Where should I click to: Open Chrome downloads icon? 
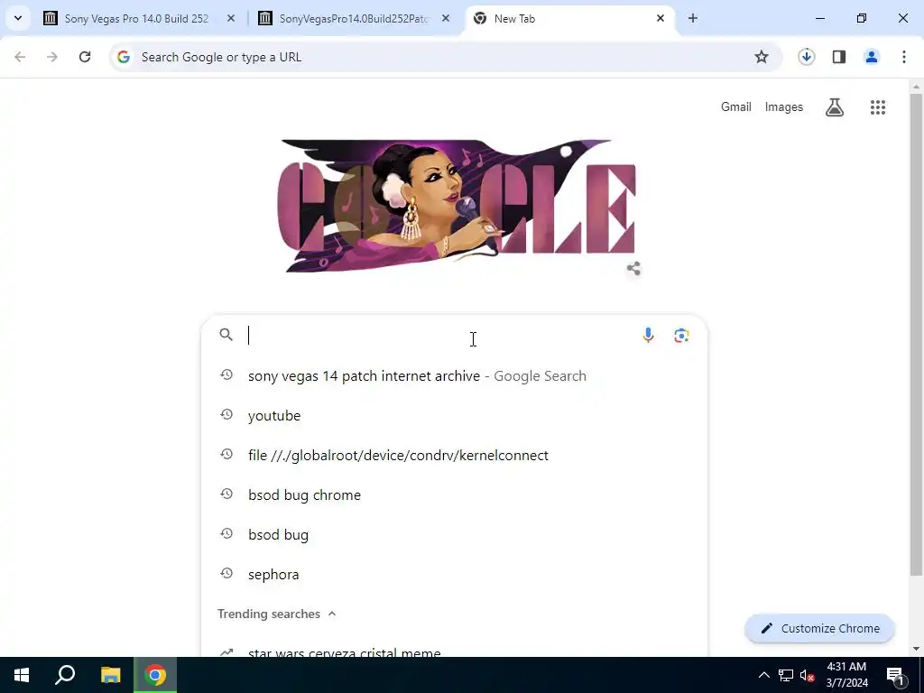806,57
